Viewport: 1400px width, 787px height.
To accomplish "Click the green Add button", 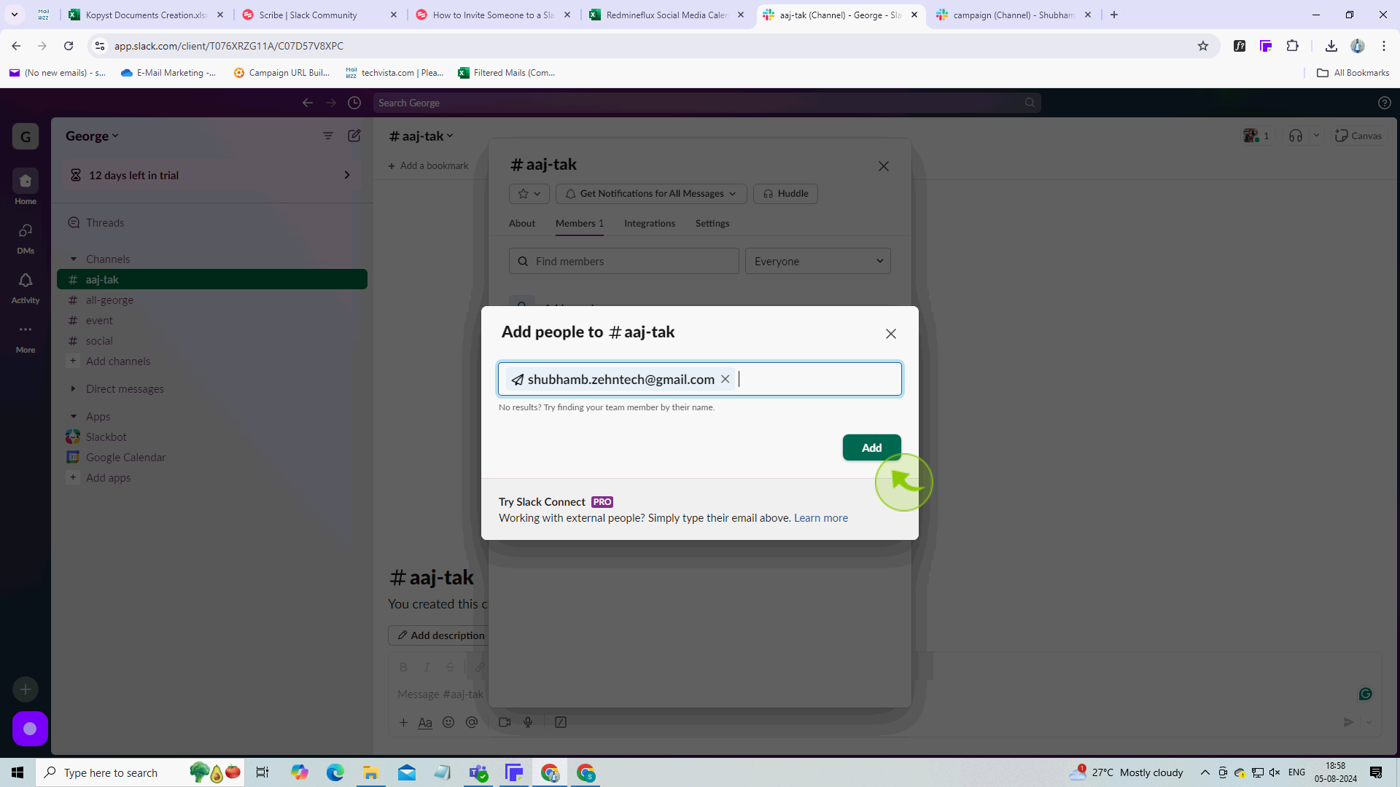I will pyautogui.click(x=871, y=447).
